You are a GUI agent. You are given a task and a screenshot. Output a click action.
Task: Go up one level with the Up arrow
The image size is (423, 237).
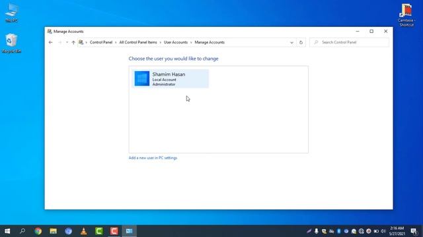pyautogui.click(x=73, y=42)
